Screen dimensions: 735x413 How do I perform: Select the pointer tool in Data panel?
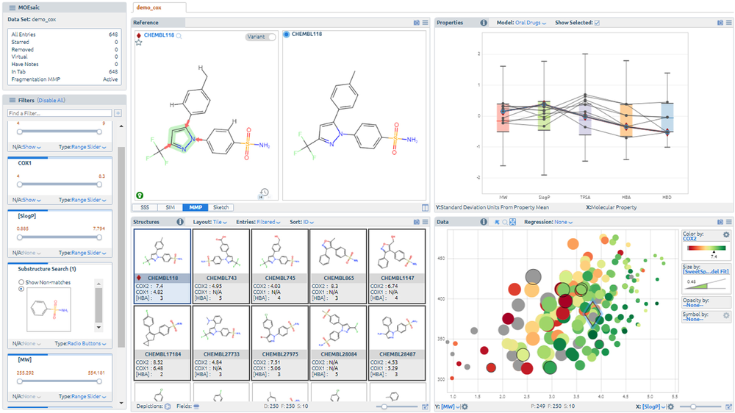click(x=497, y=222)
